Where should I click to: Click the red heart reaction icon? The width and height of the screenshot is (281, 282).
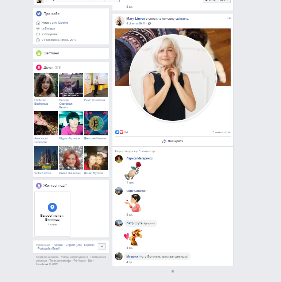[x=122, y=132]
